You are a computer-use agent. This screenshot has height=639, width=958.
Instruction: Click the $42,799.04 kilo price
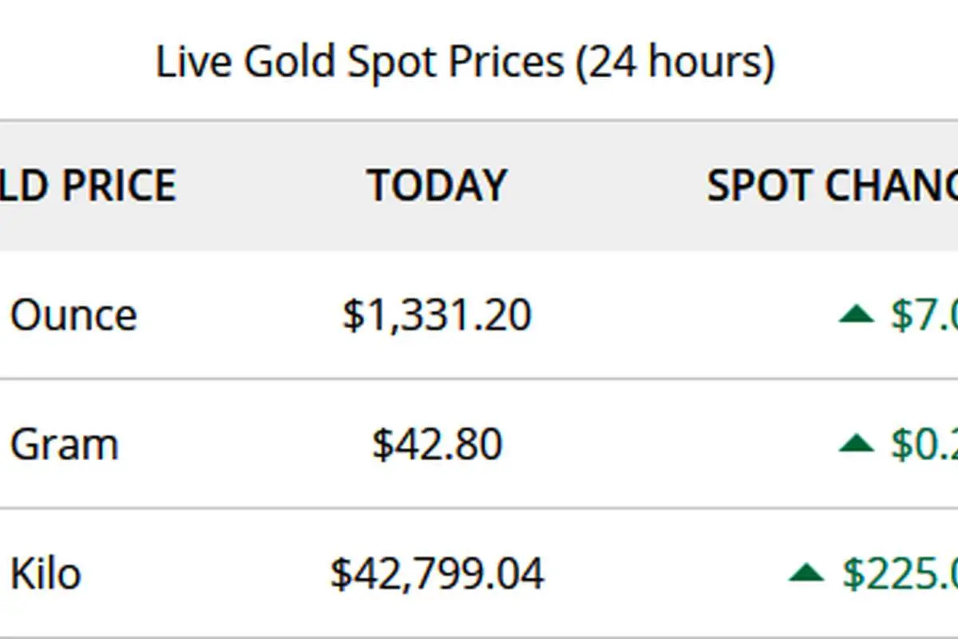(x=437, y=574)
